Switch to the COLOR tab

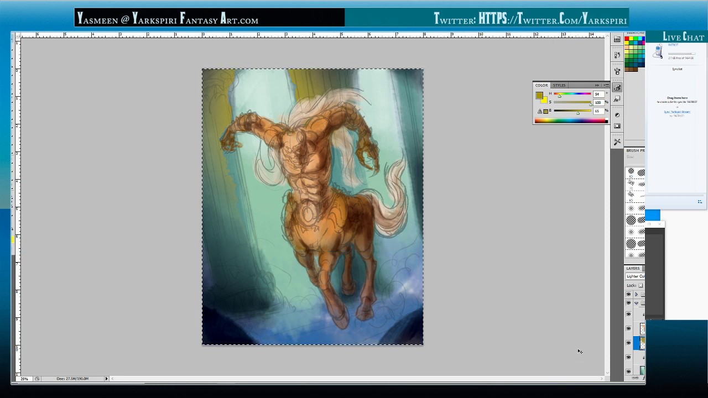[x=541, y=85]
